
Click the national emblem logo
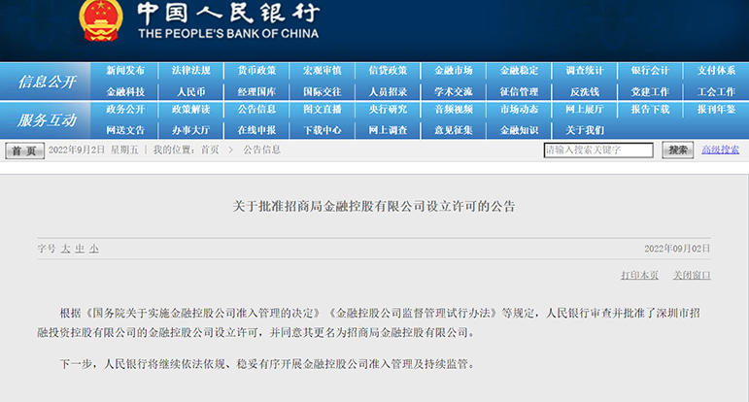pyautogui.click(x=101, y=20)
